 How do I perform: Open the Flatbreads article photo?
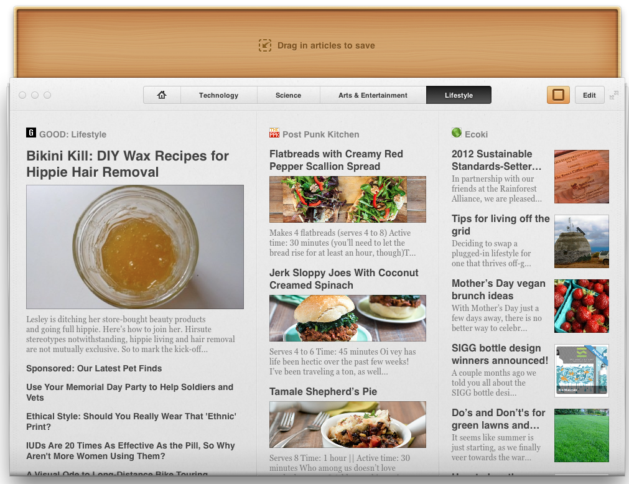[x=347, y=199]
